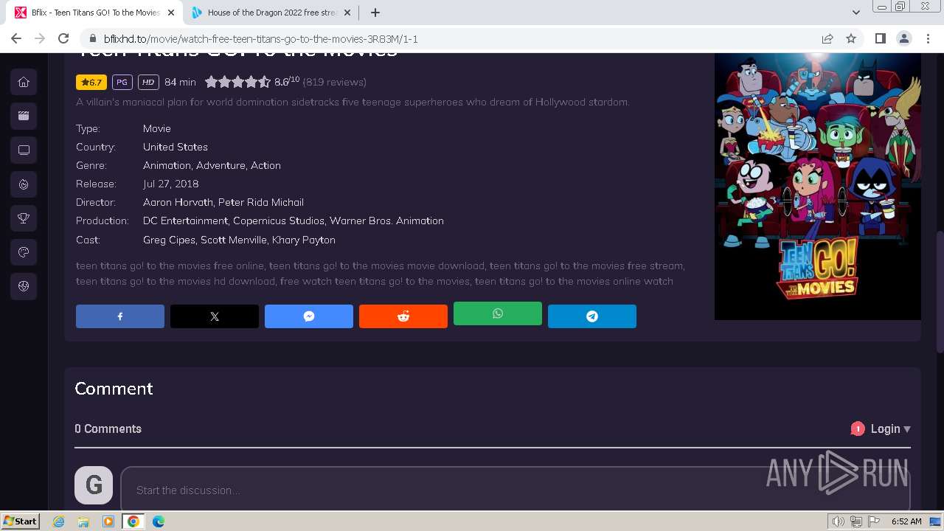Share the movie via Messenger
The width and height of the screenshot is (944, 531).
coord(309,316)
